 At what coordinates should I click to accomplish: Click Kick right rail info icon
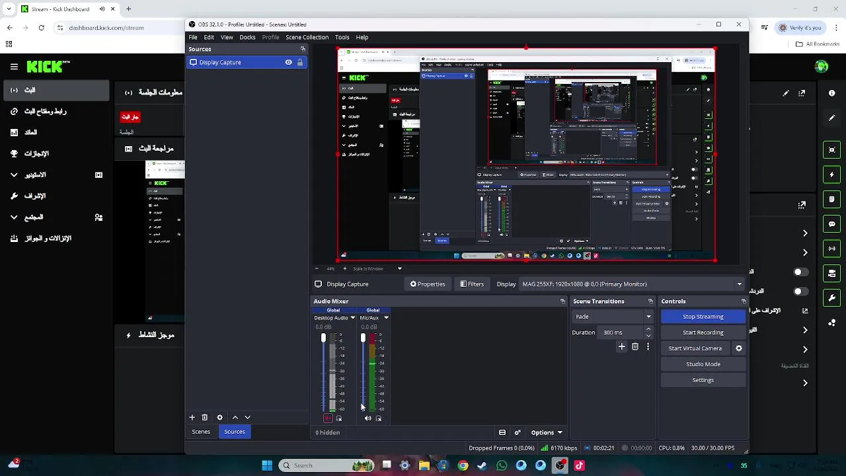click(x=832, y=93)
